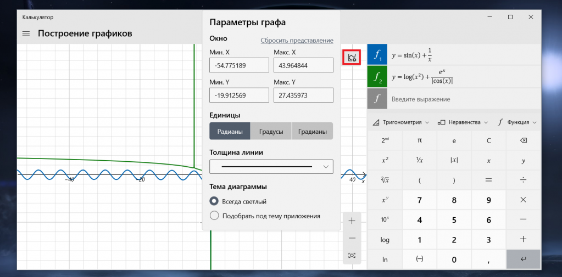Click the enter arrow key on the keypad

click(523, 259)
